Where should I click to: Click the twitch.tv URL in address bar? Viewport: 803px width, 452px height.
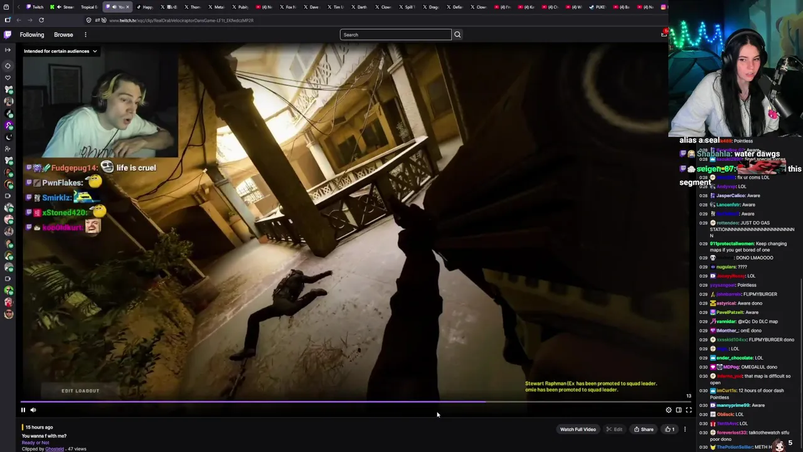pos(181,21)
